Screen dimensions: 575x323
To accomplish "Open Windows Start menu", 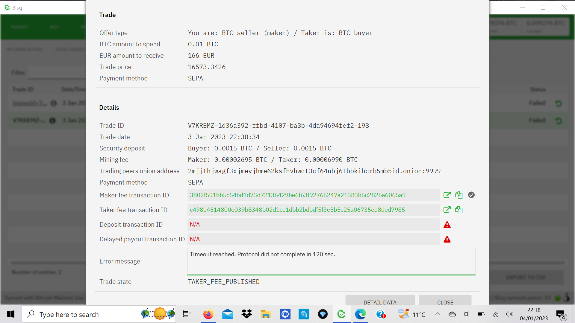I will (x=11, y=314).
